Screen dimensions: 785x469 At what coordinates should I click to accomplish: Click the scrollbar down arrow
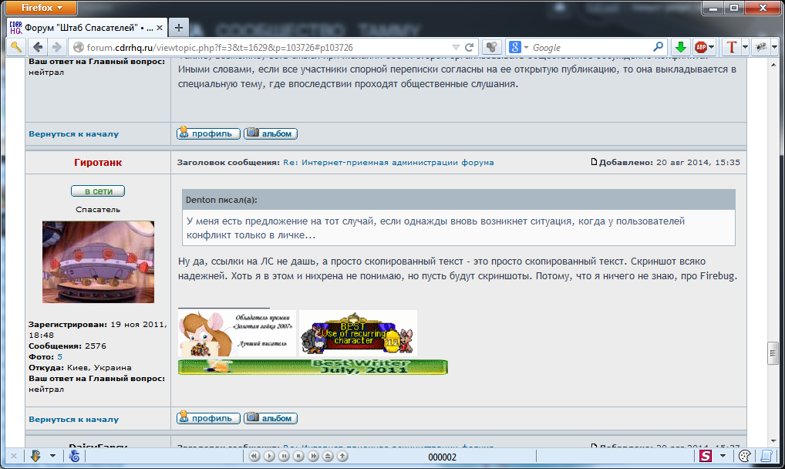point(773,441)
